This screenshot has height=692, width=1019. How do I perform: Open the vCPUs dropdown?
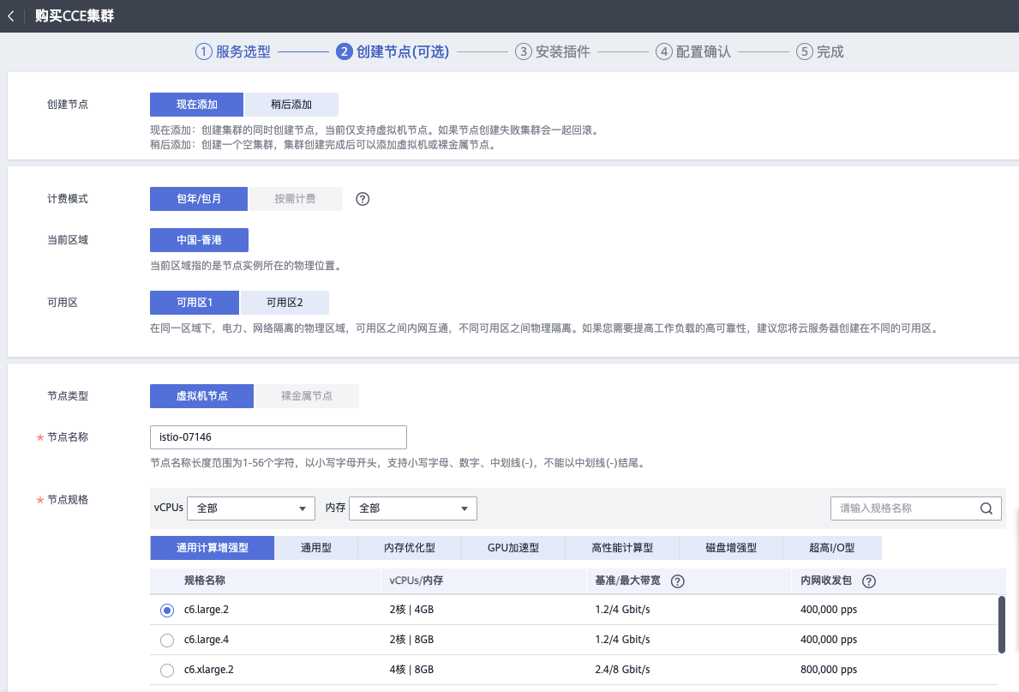tap(251, 508)
